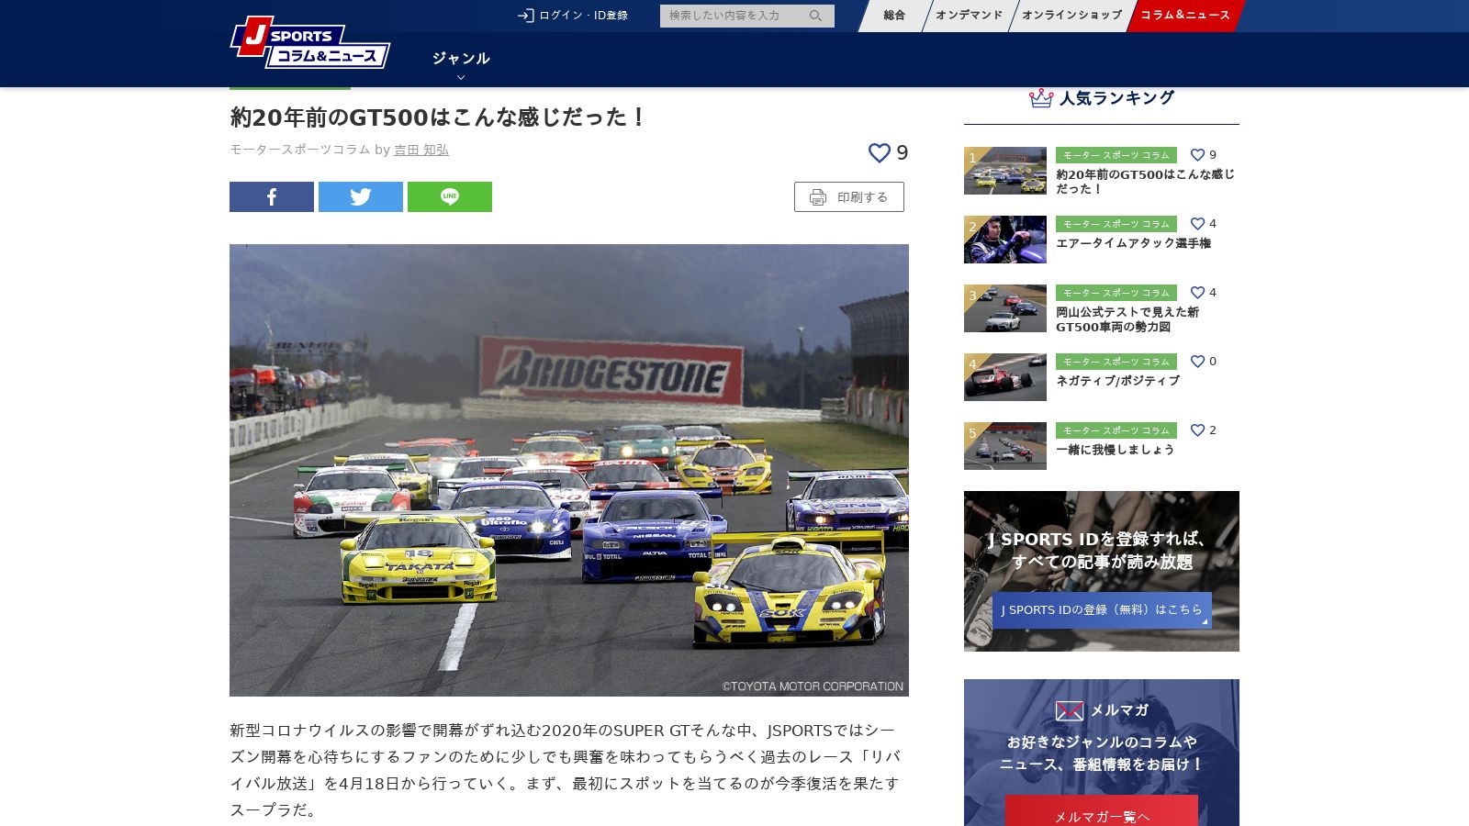1469x826 pixels.
Task: Click photo credit ©TOYOTA MOTOR CORPORATION
Action: pos(813,686)
